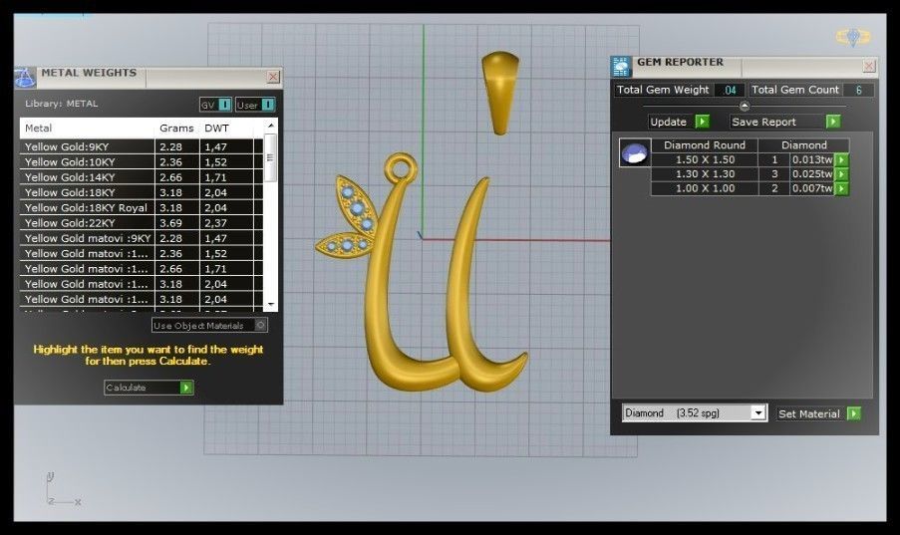This screenshot has height=535, width=900.
Task: Select the Yellow Gold:22KY row
Action: 142,223
